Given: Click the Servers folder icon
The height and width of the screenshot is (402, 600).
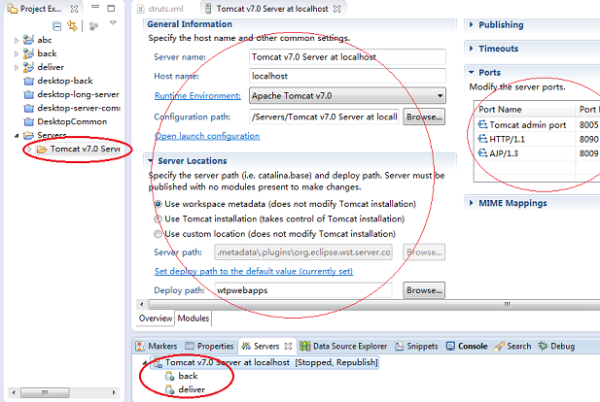Looking at the screenshot, I should 29,135.
